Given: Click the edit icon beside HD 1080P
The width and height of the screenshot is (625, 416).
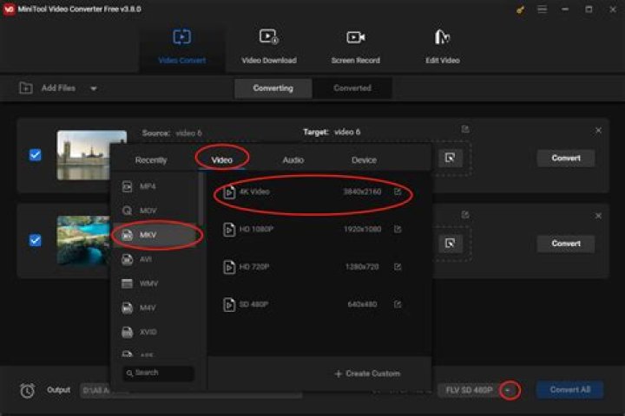Looking at the screenshot, I should pos(398,230).
